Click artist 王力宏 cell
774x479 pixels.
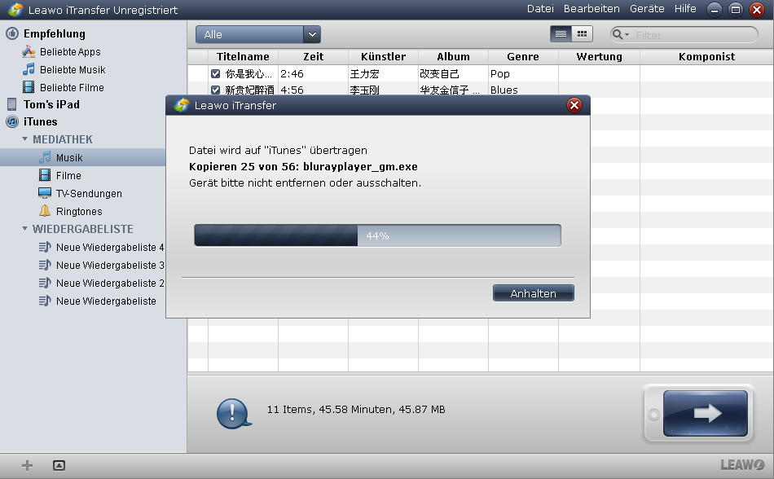coord(383,73)
